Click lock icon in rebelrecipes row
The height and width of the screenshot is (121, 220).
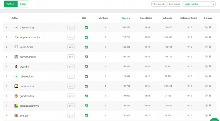[x=210, y=76]
